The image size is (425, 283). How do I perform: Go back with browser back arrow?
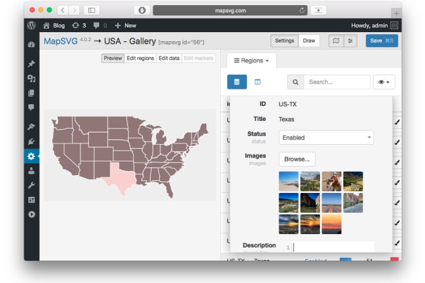click(x=62, y=10)
